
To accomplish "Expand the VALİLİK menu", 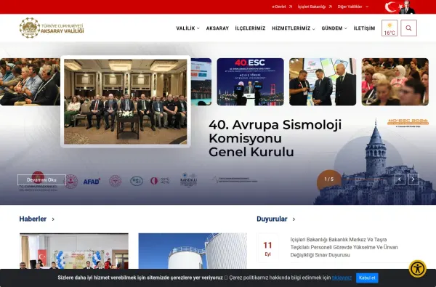I will [187, 28].
